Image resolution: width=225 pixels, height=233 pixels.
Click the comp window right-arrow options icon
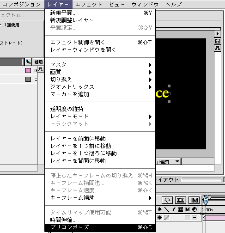[x=218, y=34]
